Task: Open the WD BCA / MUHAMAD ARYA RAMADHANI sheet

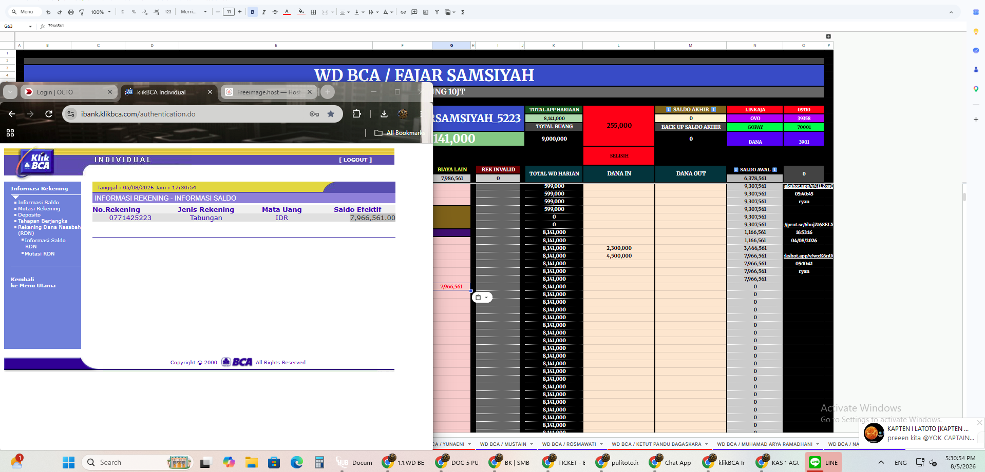Action: click(765, 444)
